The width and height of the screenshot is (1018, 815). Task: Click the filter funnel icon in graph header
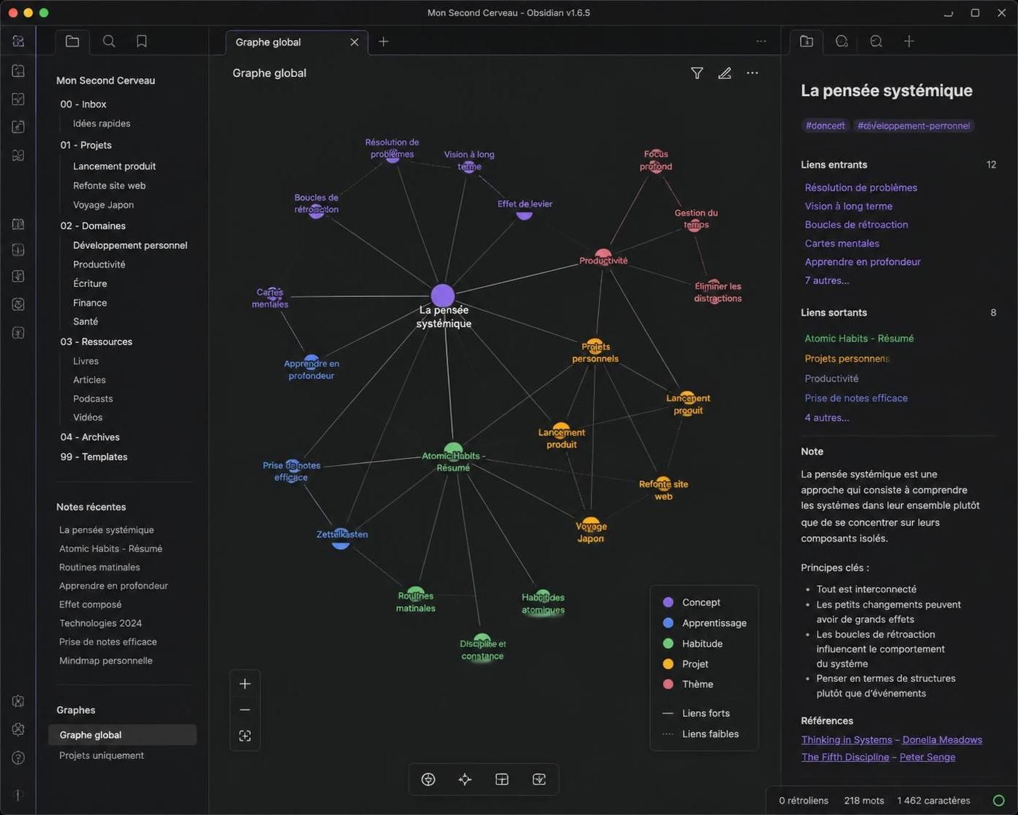(697, 73)
